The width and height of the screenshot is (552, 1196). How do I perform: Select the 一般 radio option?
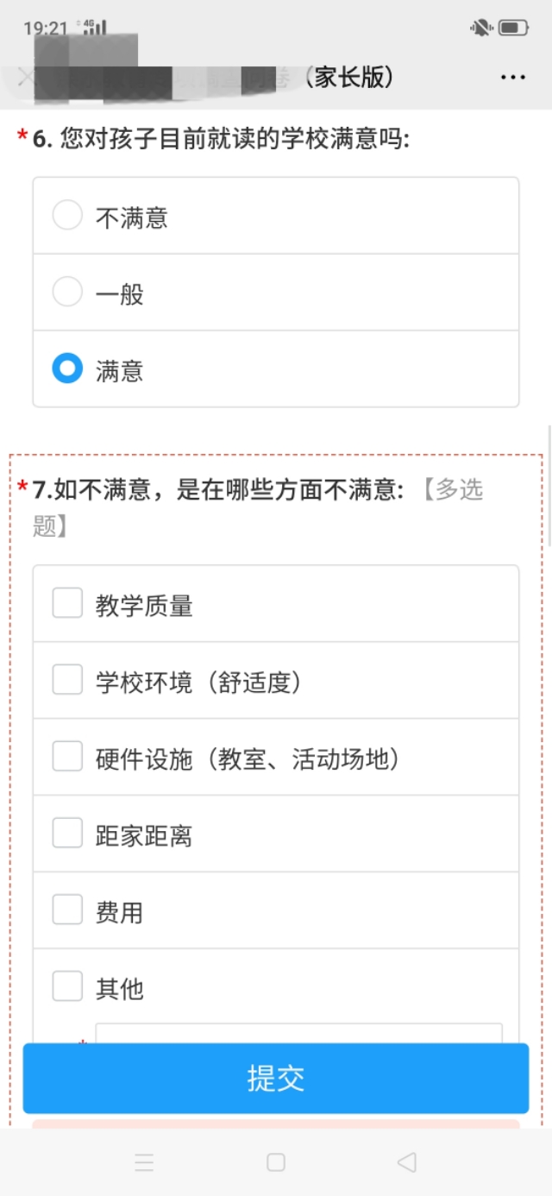point(67,292)
